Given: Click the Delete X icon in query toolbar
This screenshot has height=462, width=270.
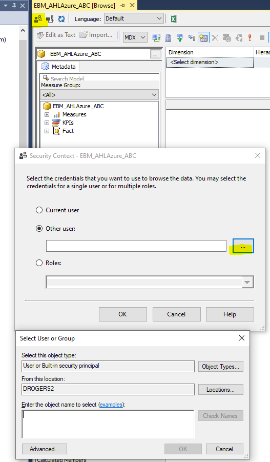Looking at the screenshot, I should 215,38.
